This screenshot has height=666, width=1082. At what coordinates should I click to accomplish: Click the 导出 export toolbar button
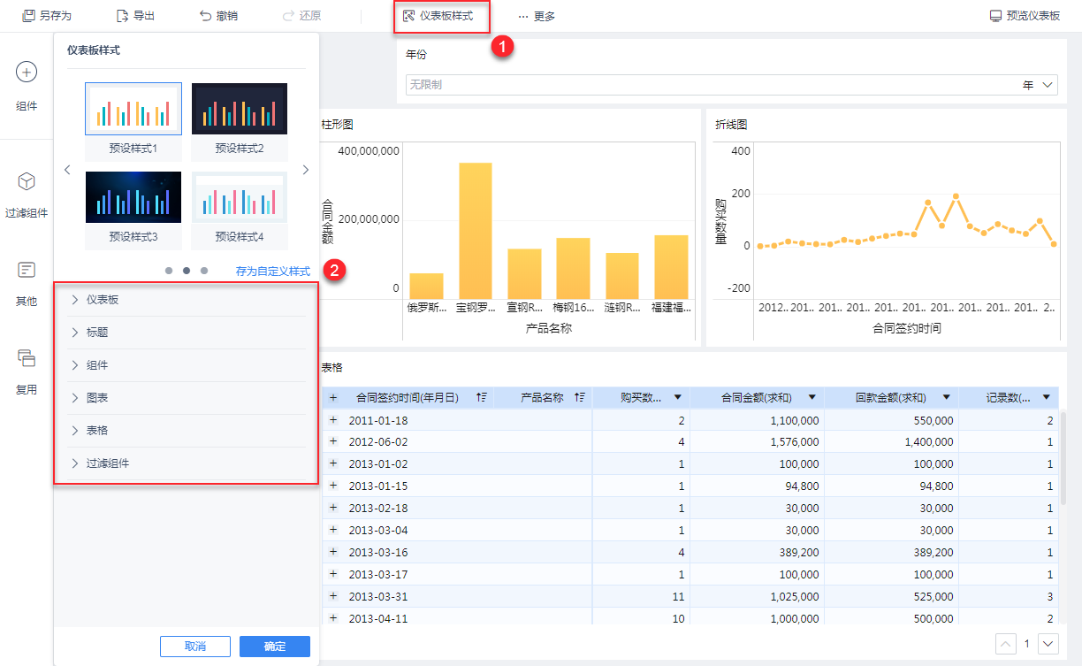pyautogui.click(x=135, y=16)
